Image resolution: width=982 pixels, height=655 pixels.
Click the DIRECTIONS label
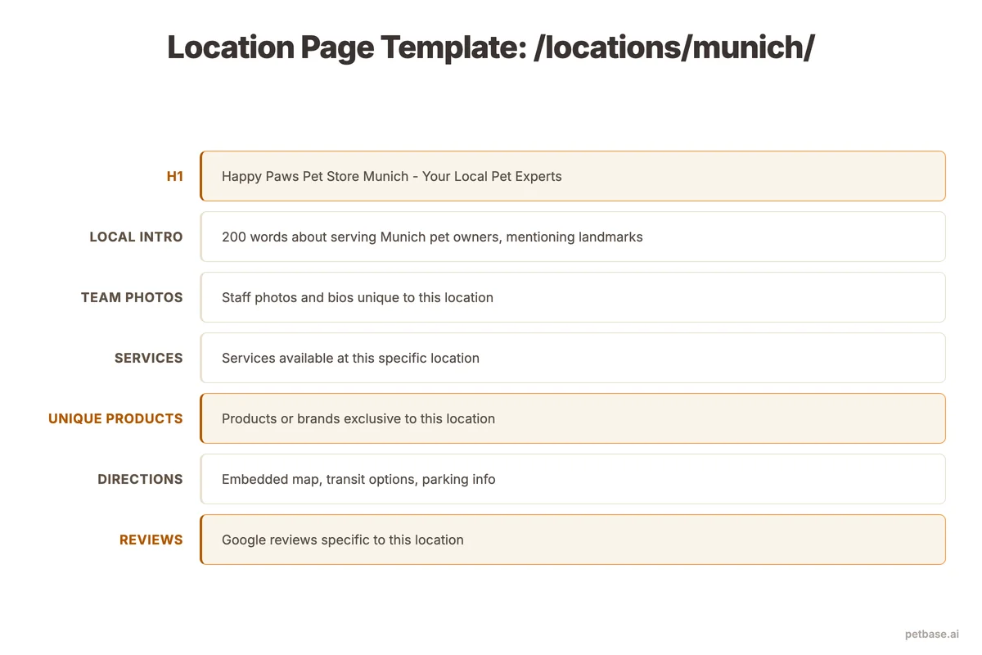tap(140, 479)
